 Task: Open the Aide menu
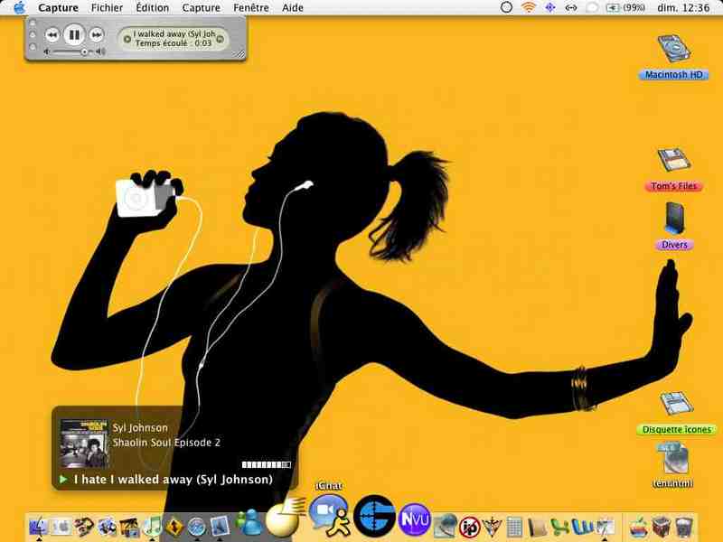pos(293,8)
